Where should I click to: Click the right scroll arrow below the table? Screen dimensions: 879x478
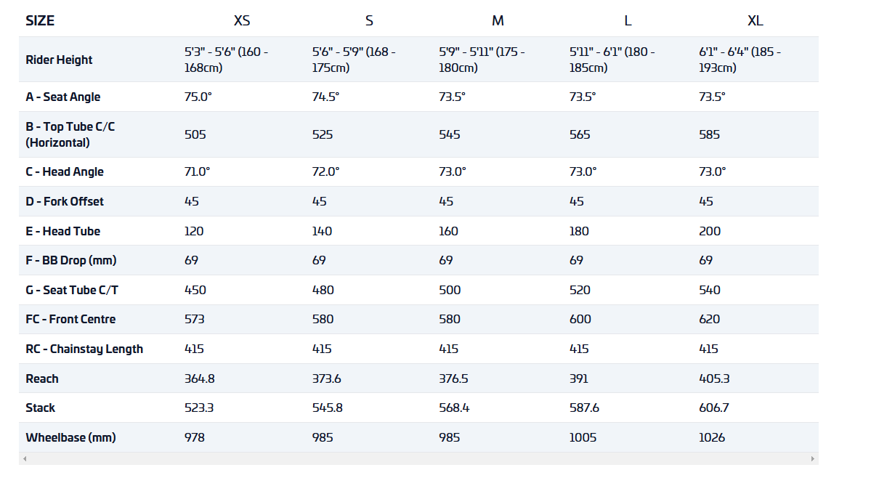(813, 458)
